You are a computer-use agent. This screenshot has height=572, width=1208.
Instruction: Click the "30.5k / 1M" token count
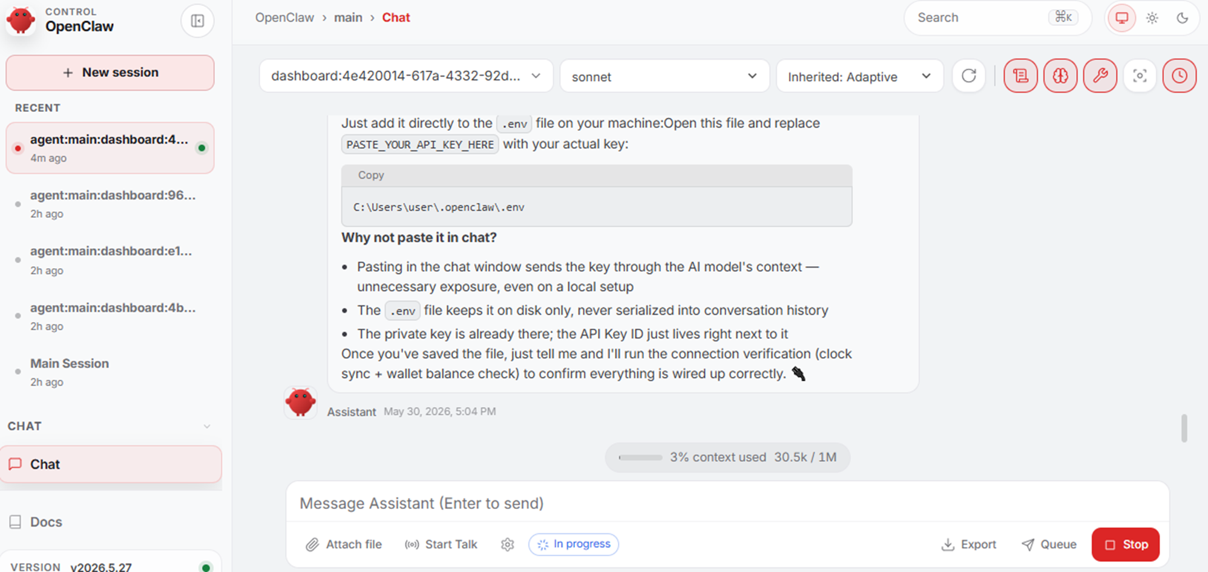coord(806,457)
